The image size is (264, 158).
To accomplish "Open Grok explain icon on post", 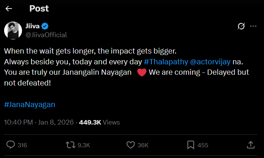I will (241, 26).
